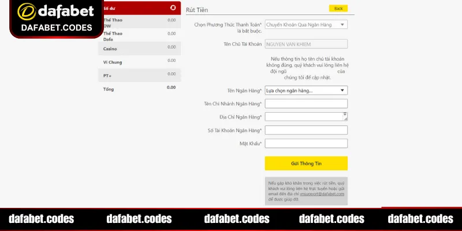Click the resize handle of the bank address field

(x=345, y=120)
